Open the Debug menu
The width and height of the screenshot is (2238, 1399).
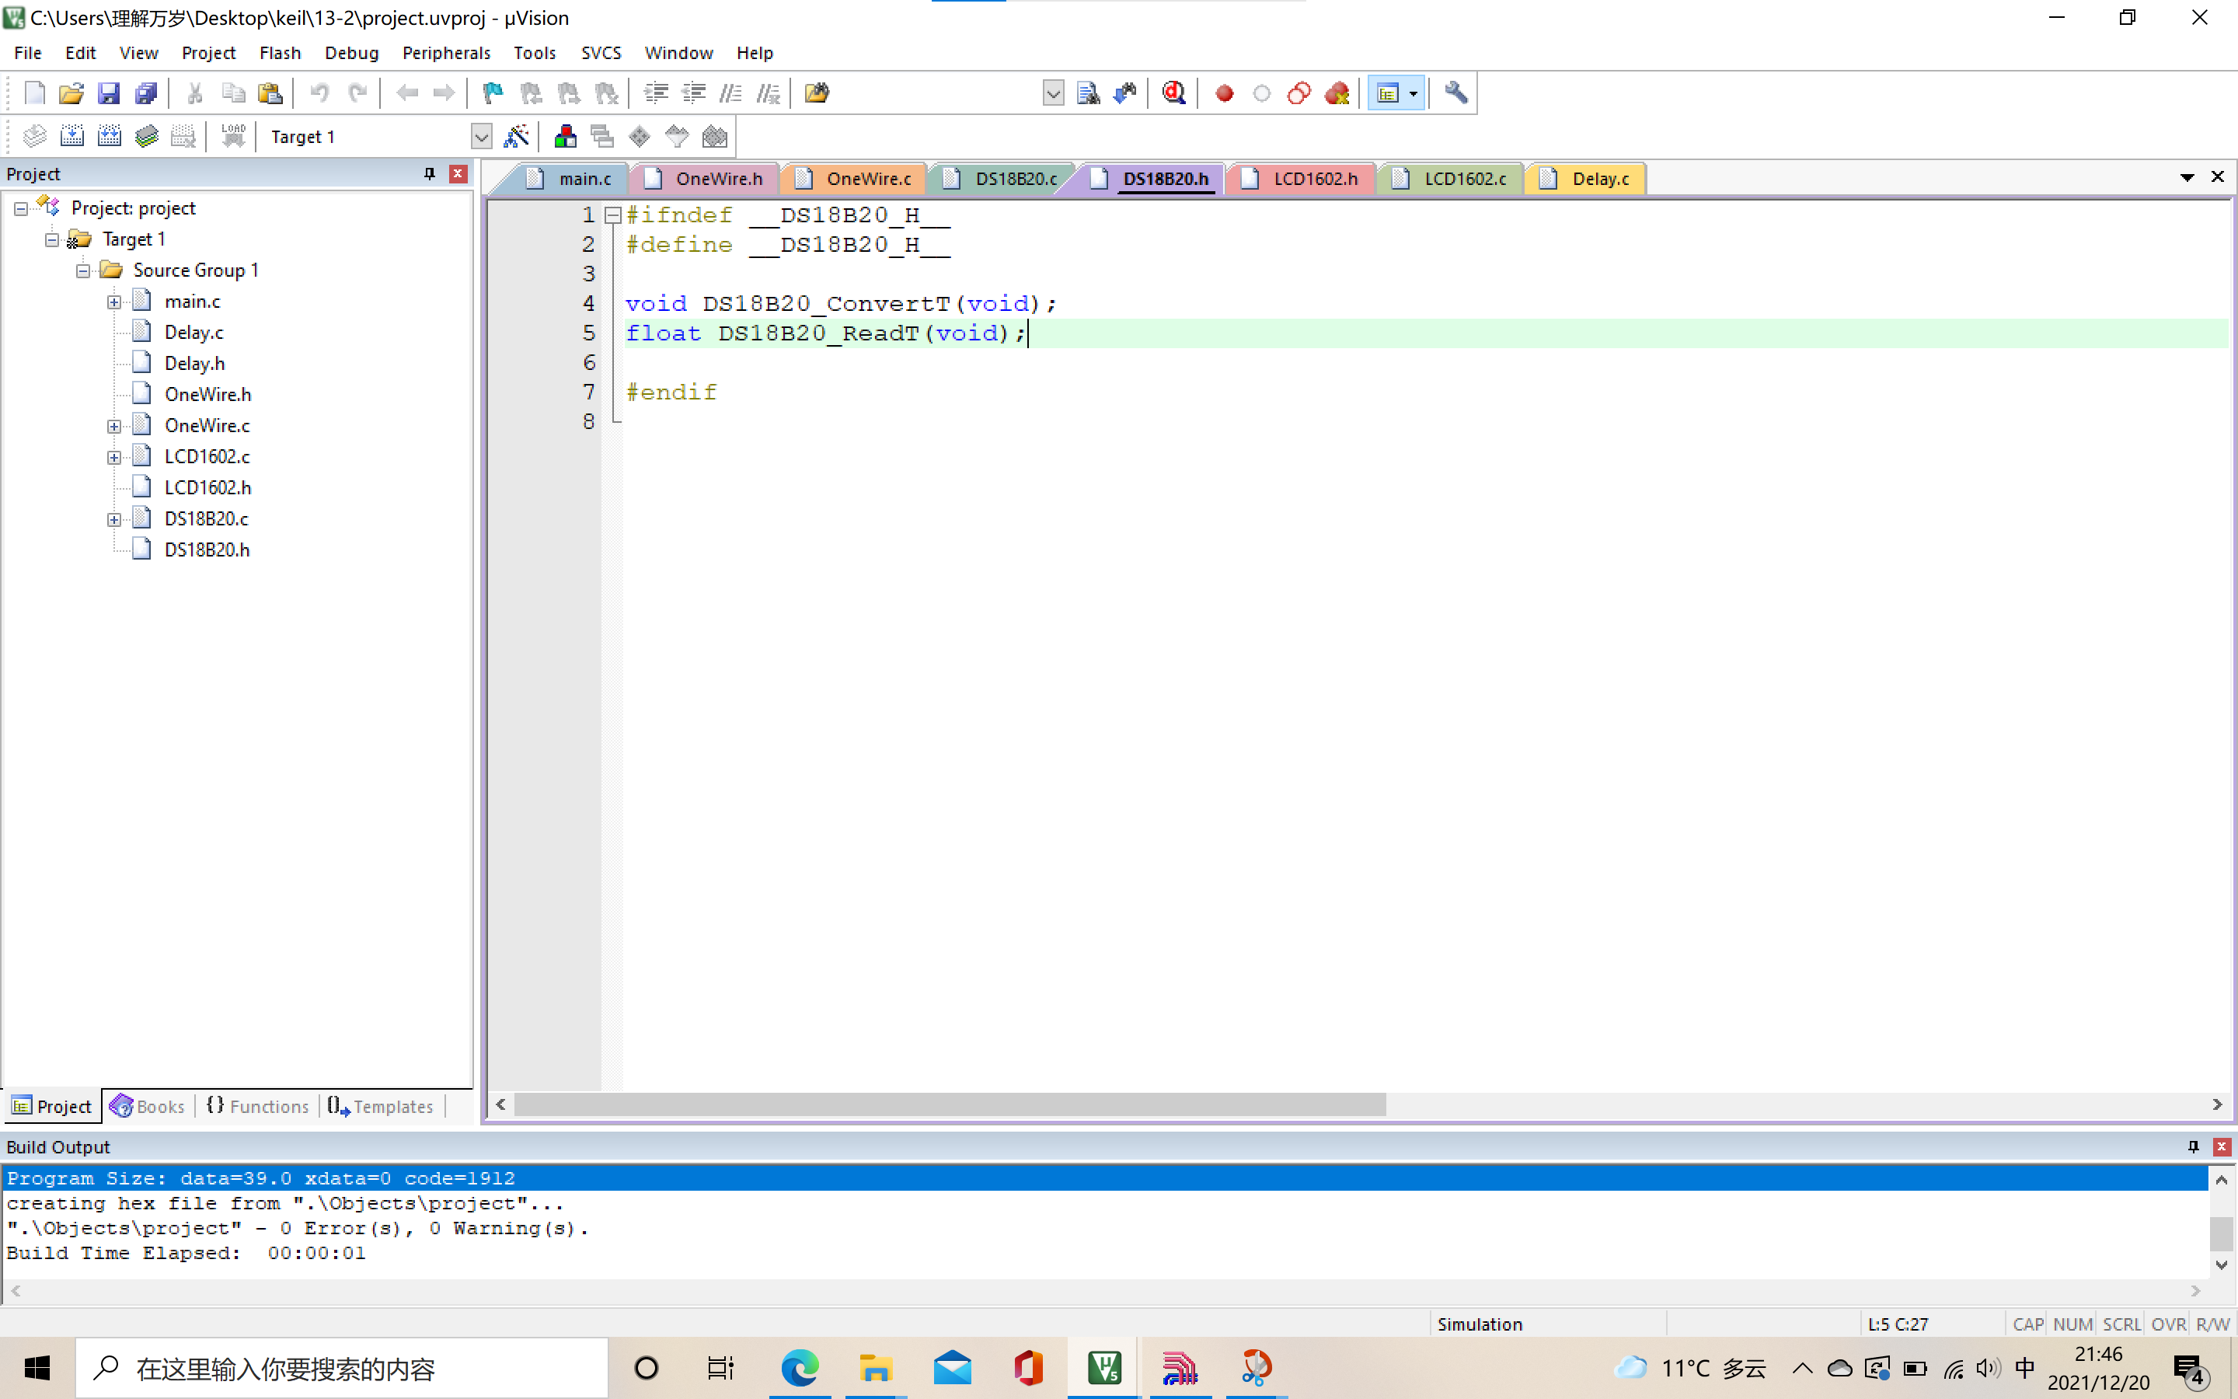coord(351,53)
